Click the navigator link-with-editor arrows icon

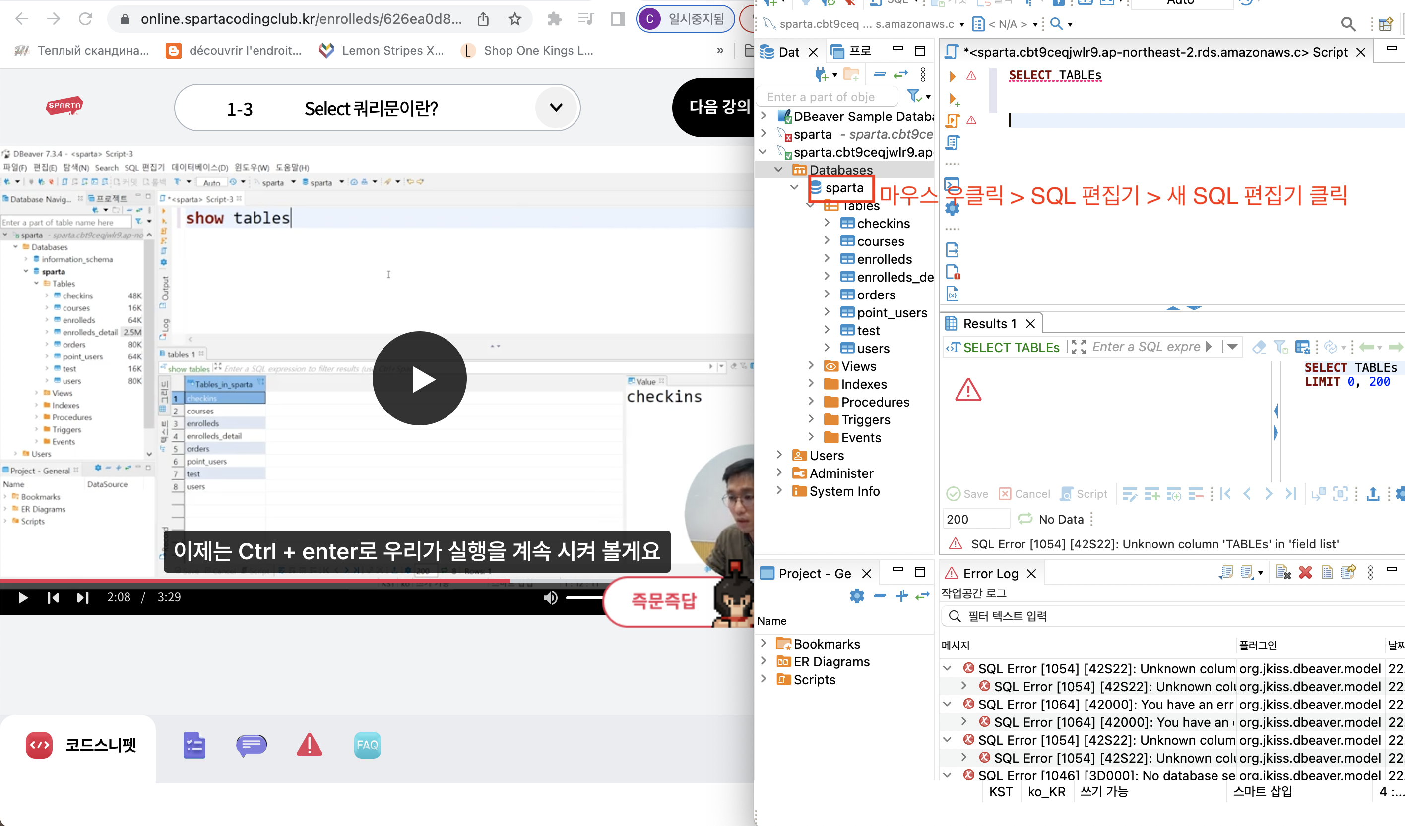(901, 74)
